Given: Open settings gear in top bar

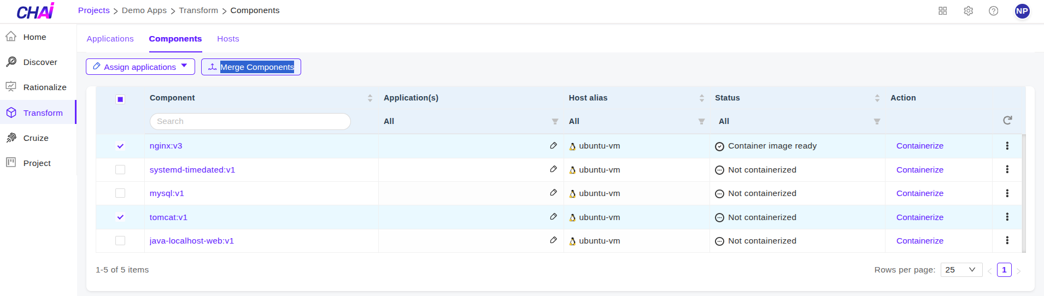Looking at the screenshot, I should point(969,11).
